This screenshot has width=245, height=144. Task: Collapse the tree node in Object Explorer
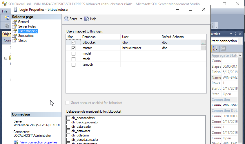(x=6, y=58)
